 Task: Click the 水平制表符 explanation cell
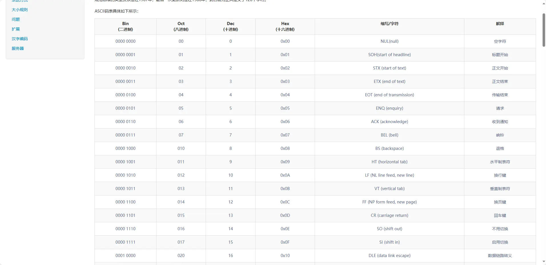pyautogui.click(x=500, y=162)
